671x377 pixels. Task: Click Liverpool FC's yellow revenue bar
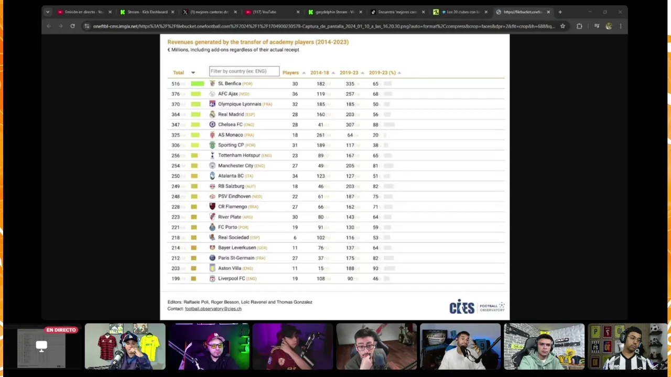tap(193, 279)
